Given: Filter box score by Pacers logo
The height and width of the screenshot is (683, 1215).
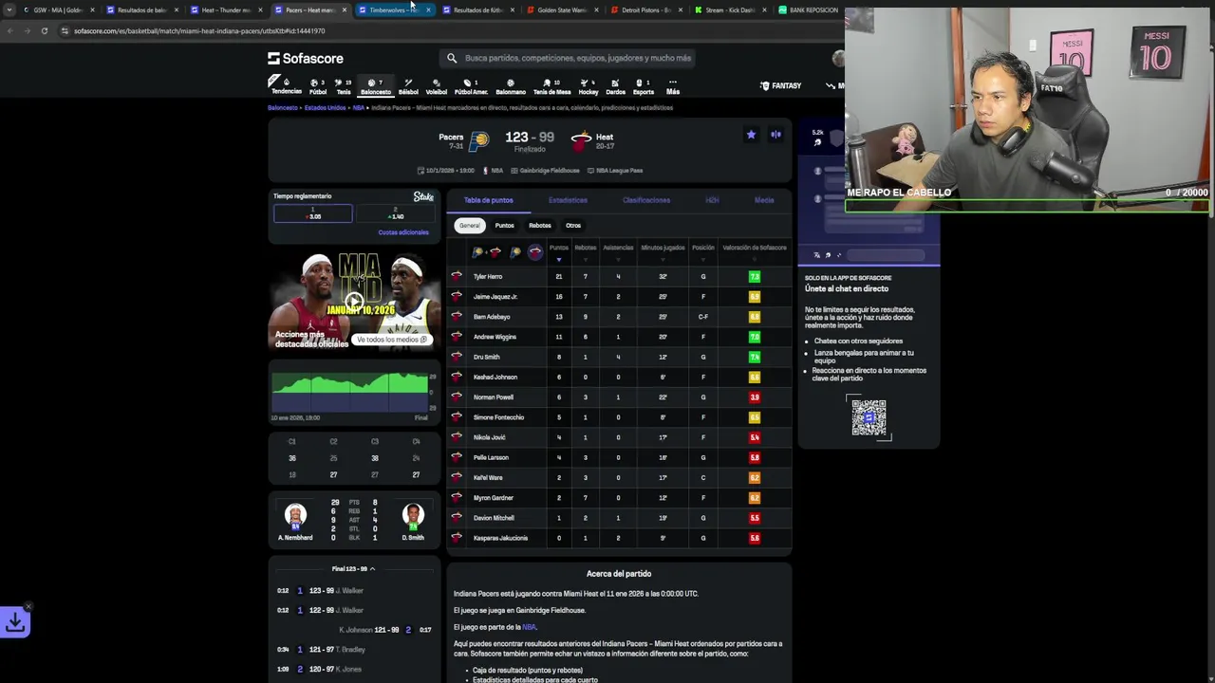Looking at the screenshot, I should tap(514, 251).
